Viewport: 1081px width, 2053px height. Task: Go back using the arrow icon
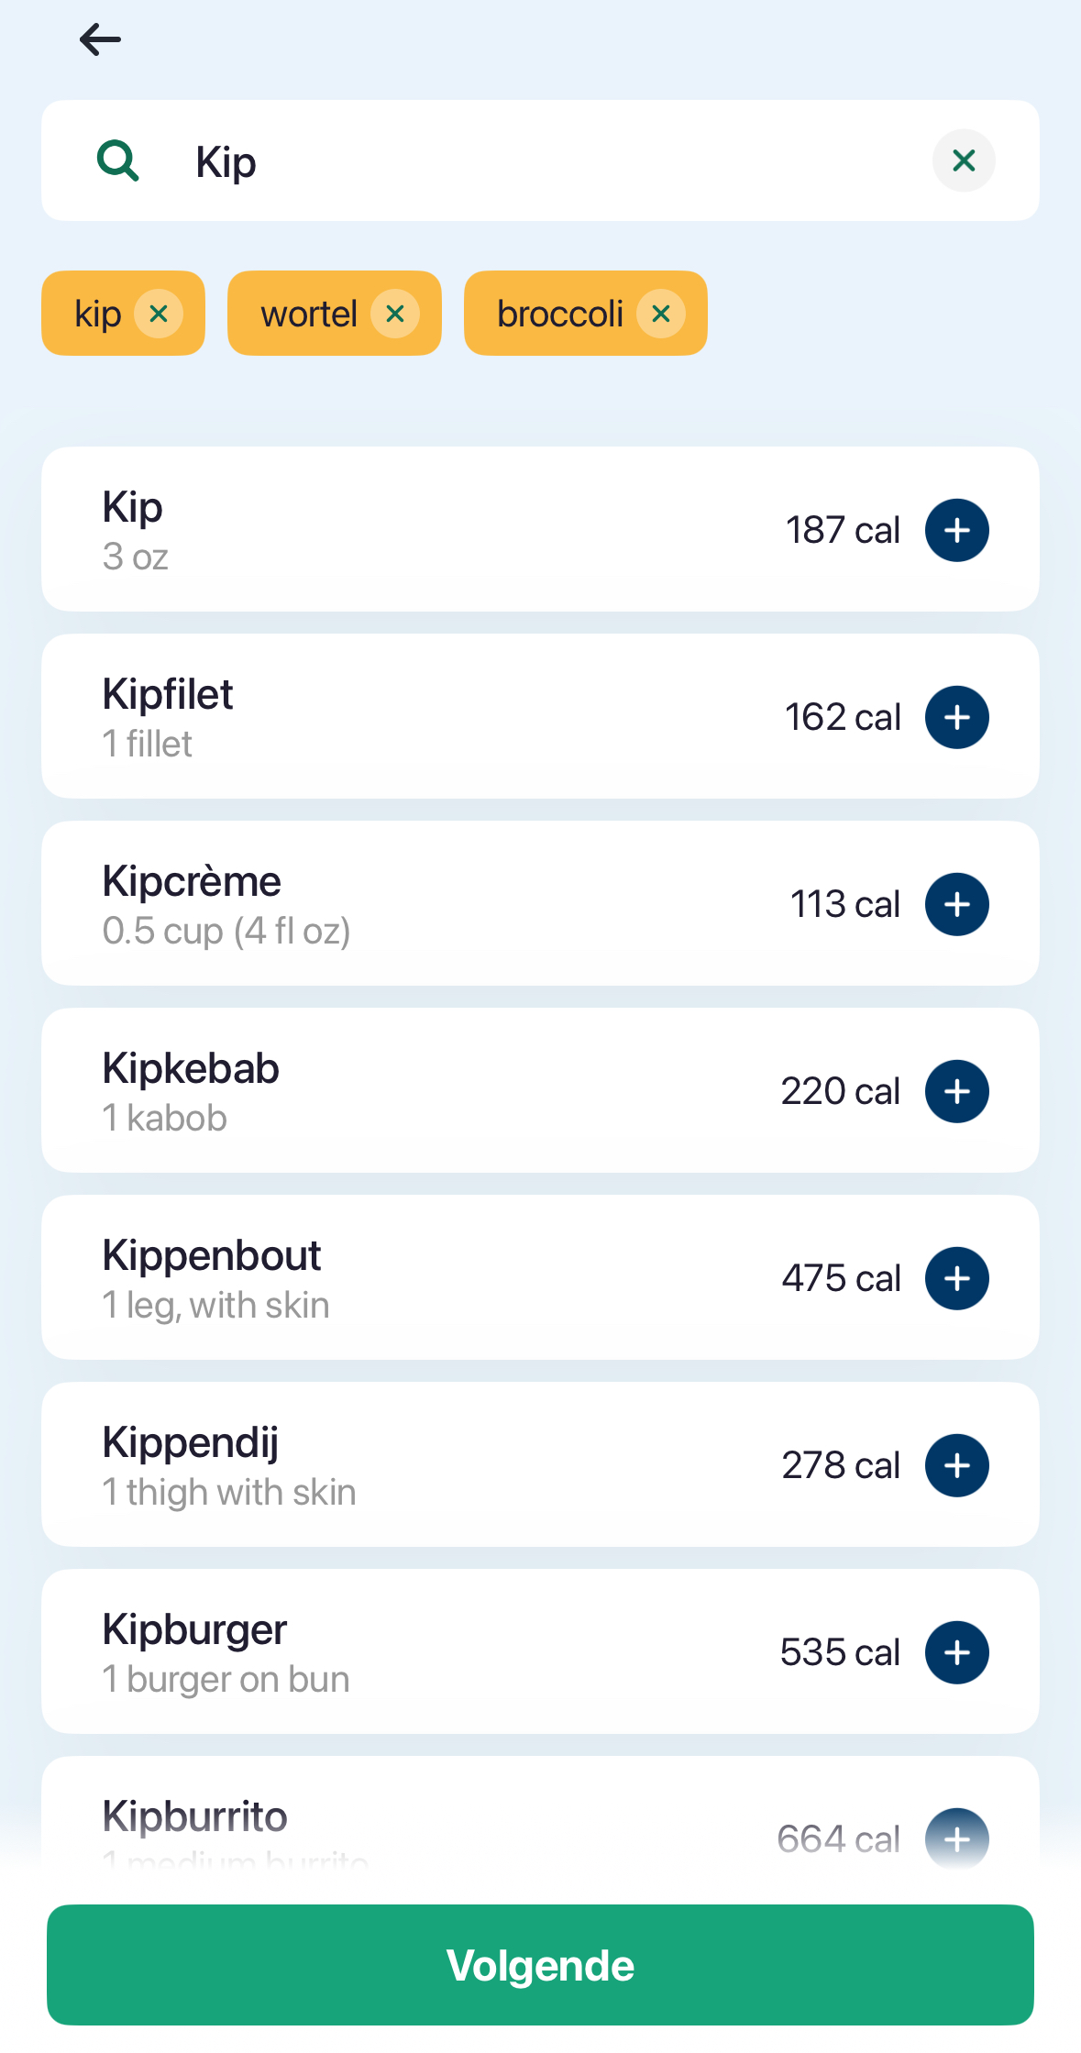tap(100, 39)
